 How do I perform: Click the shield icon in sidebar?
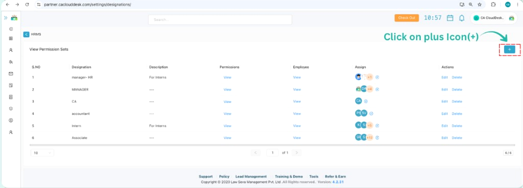(x=11, y=109)
